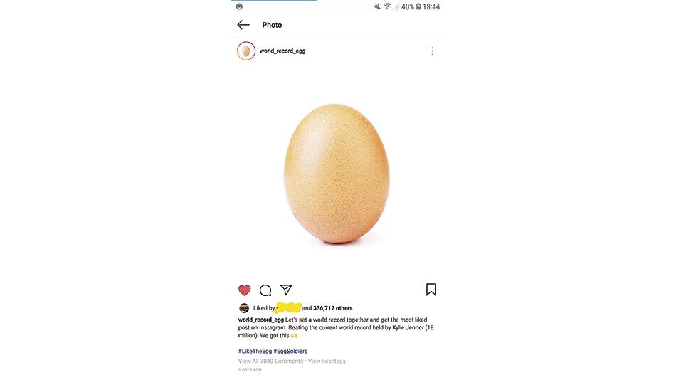Tap the battery status icon
The width and height of the screenshot is (676, 380).
point(418,6)
